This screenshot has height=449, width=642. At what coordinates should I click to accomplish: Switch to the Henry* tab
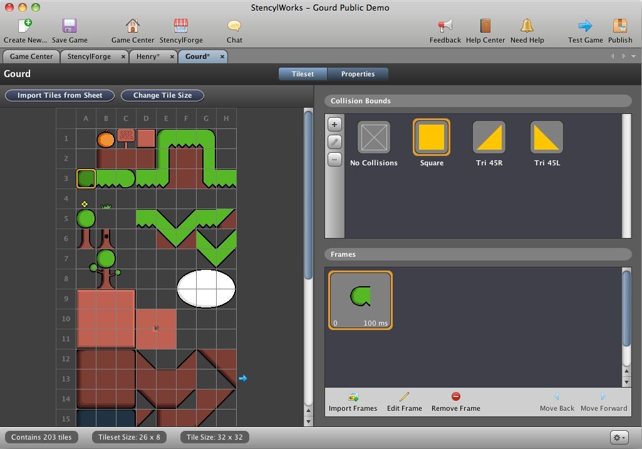(x=148, y=56)
